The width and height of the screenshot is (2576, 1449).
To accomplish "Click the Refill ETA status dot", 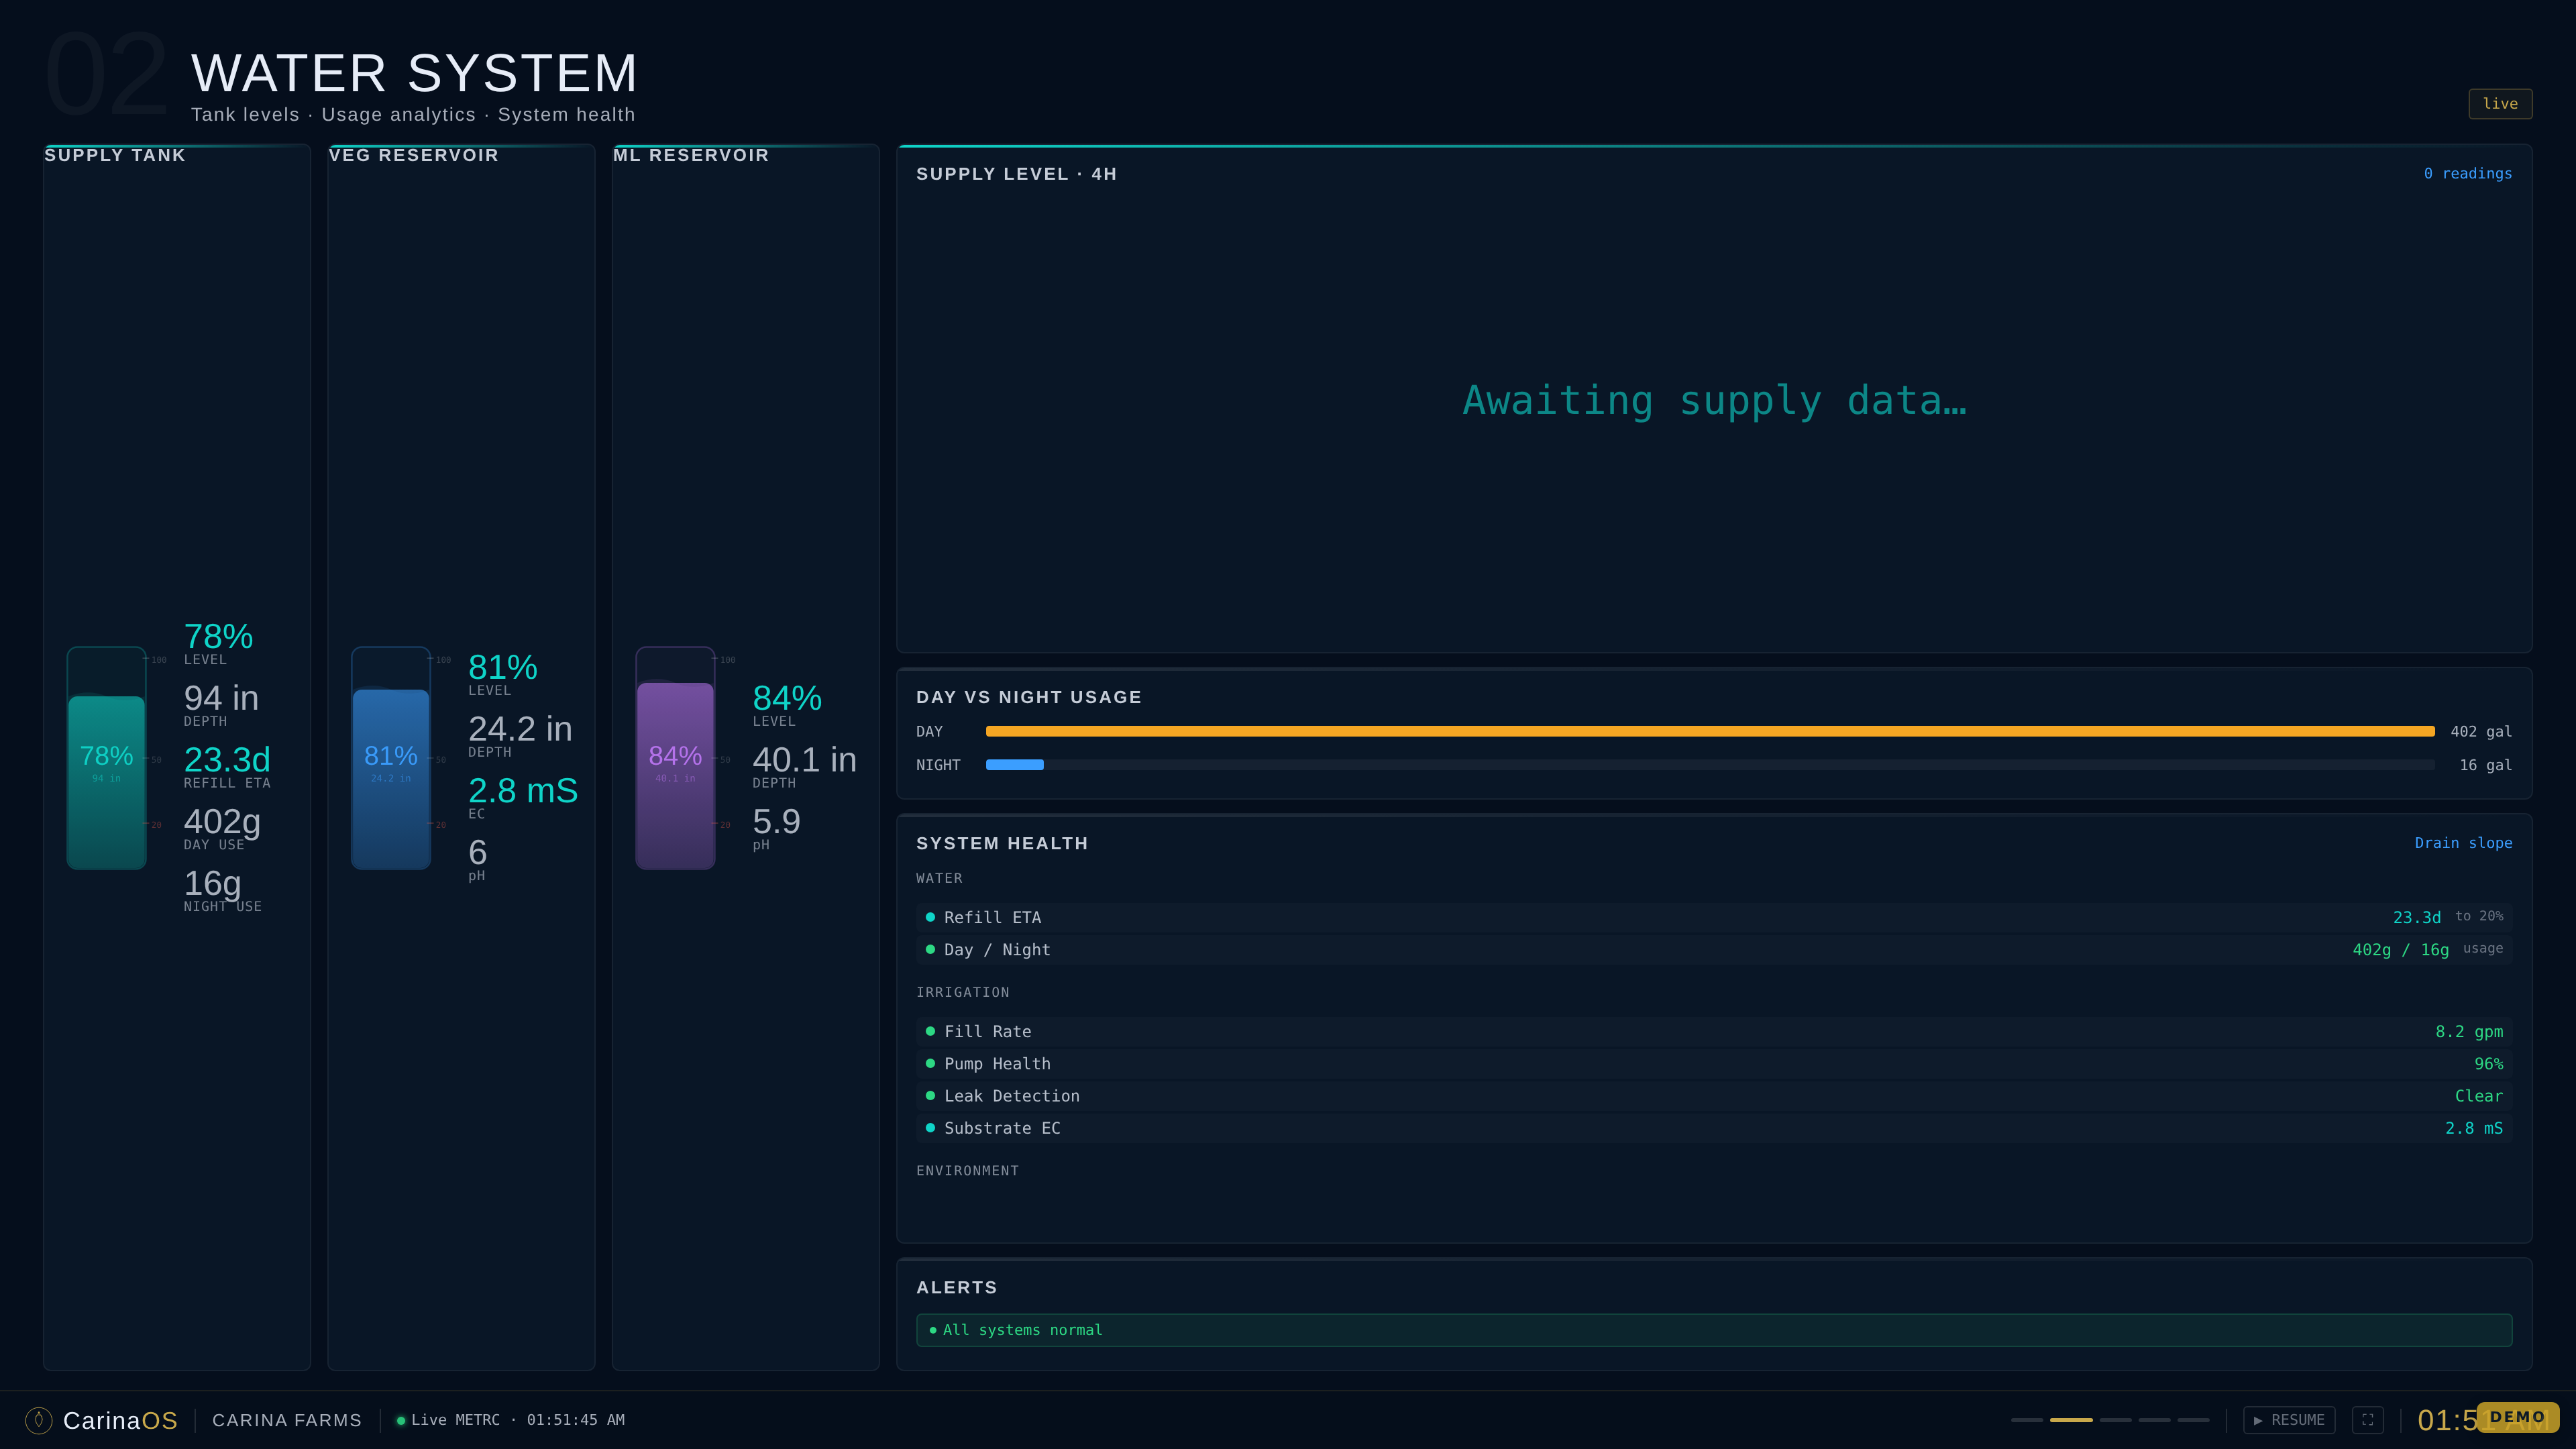I will pos(930,917).
